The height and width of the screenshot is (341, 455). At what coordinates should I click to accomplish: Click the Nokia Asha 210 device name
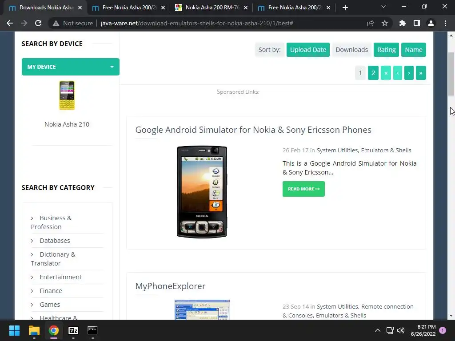67,124
